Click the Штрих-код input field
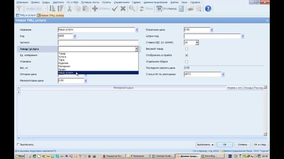 (x=212, y=36)
